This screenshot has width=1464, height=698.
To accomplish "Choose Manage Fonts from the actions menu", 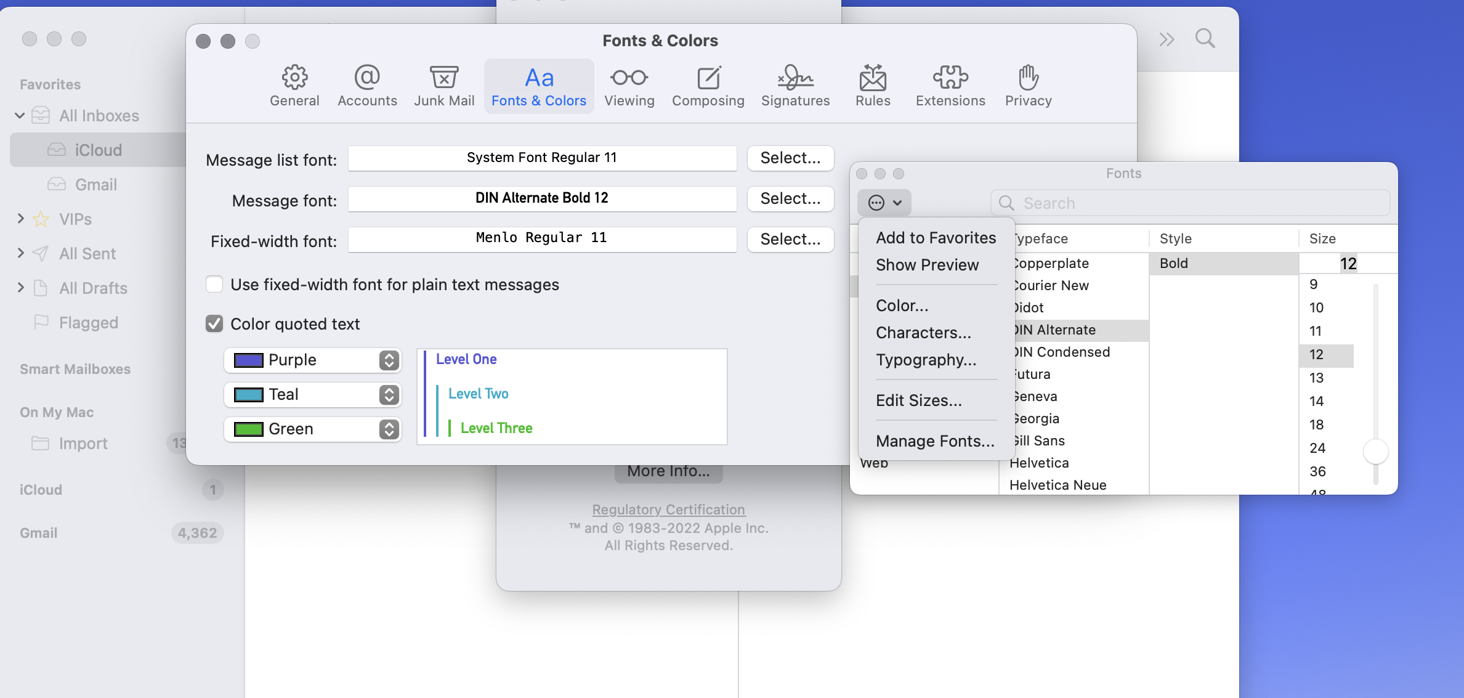I will pyautogui.click(x=934, y=440).
